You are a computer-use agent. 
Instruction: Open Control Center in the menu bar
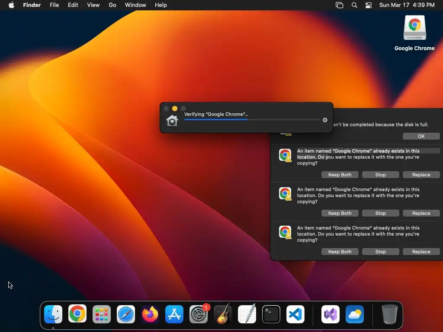[369, 5]
